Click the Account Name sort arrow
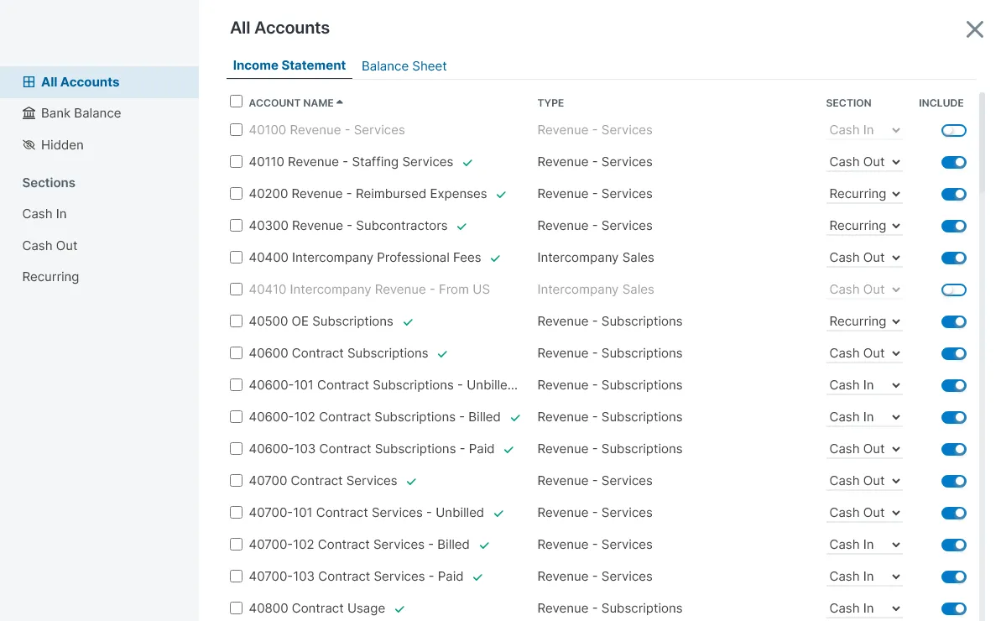 point(340,102)
